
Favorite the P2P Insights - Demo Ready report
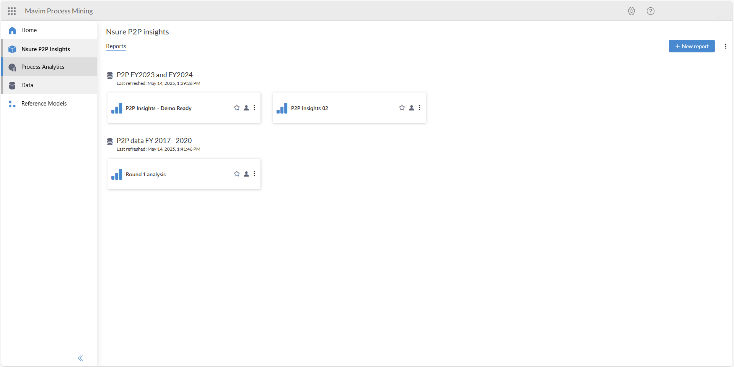236,108
